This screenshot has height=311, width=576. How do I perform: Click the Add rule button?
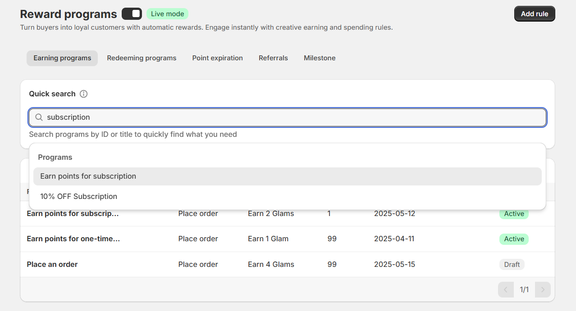point(534,14)
